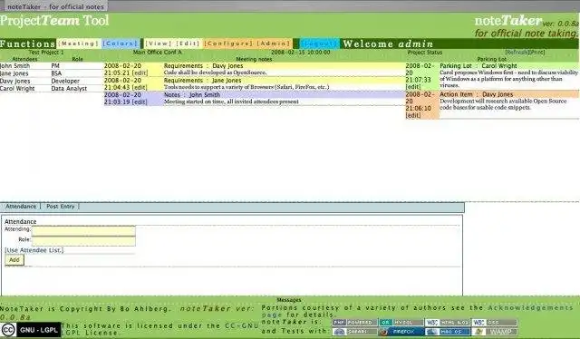Screen dimensions: 580x339
Task: Switch to the Post Entry tab
Action: 61,207
